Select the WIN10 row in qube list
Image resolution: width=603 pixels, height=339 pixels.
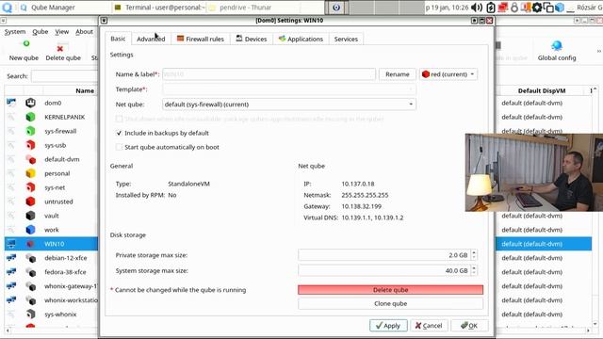point(51,244)
